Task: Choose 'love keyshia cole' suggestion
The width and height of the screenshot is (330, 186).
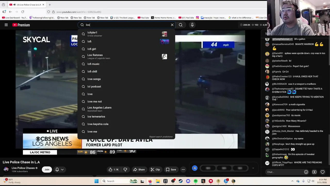Action: click(x=126, y=124)
